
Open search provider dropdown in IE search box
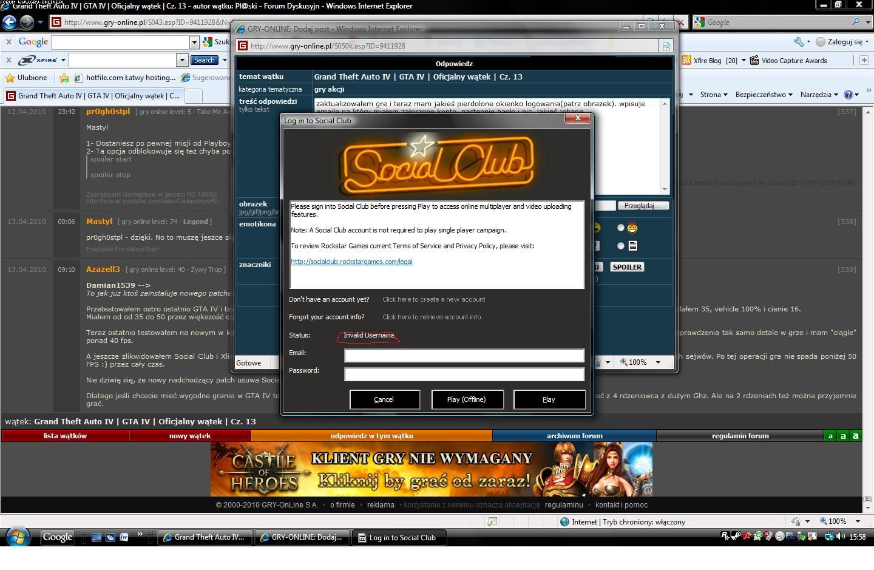(867, 22)
